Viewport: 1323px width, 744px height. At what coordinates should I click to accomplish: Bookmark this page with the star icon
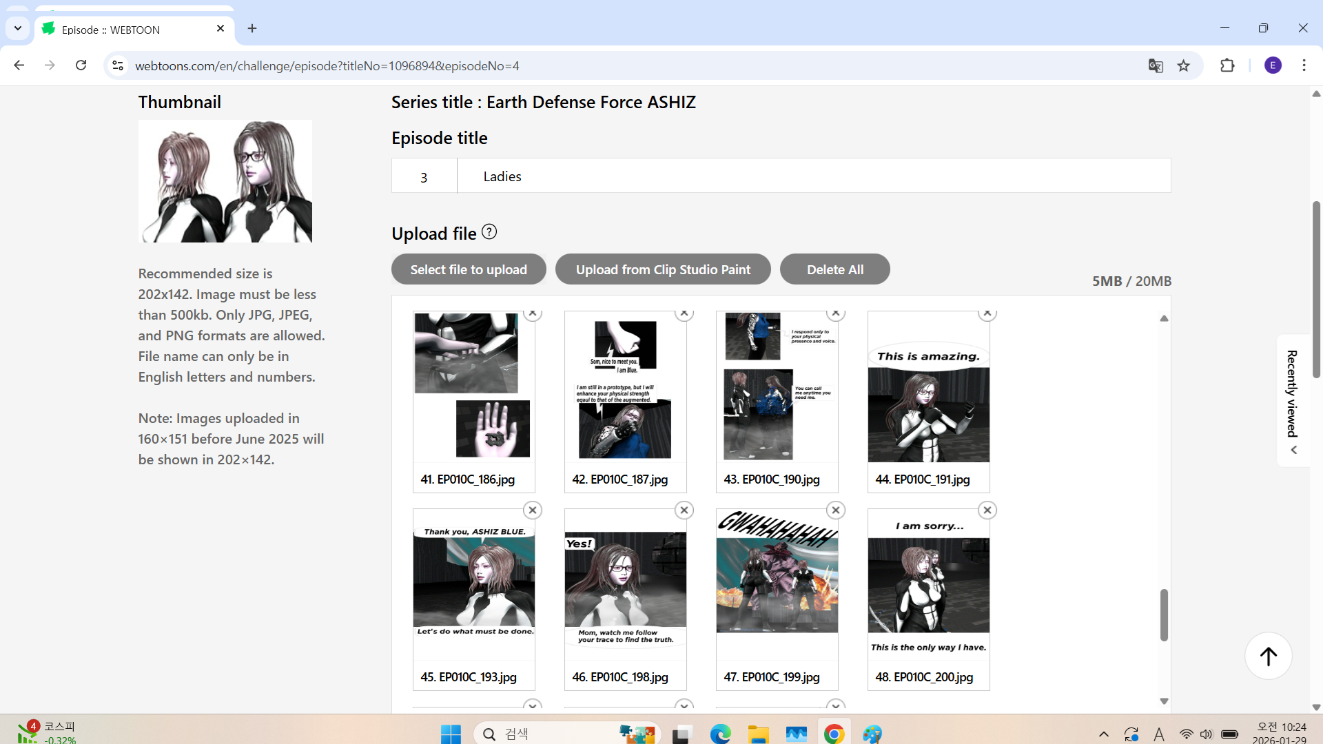pos(1184,66)
